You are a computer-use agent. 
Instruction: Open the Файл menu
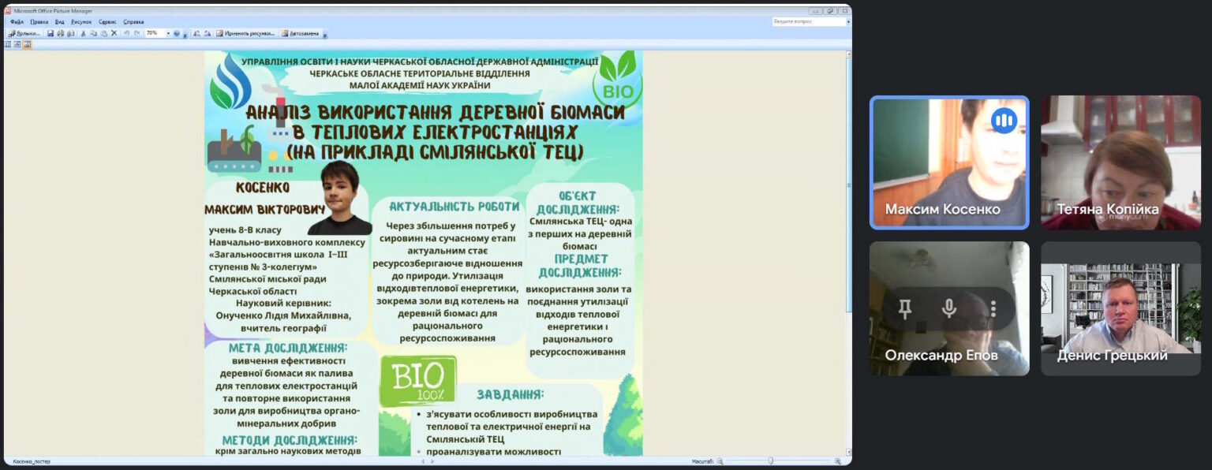(17, 22)
